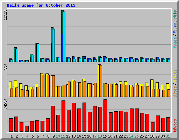Click green day 18 axis label
The width and height of the screenshot is (179, 140).
click(100, 136)
